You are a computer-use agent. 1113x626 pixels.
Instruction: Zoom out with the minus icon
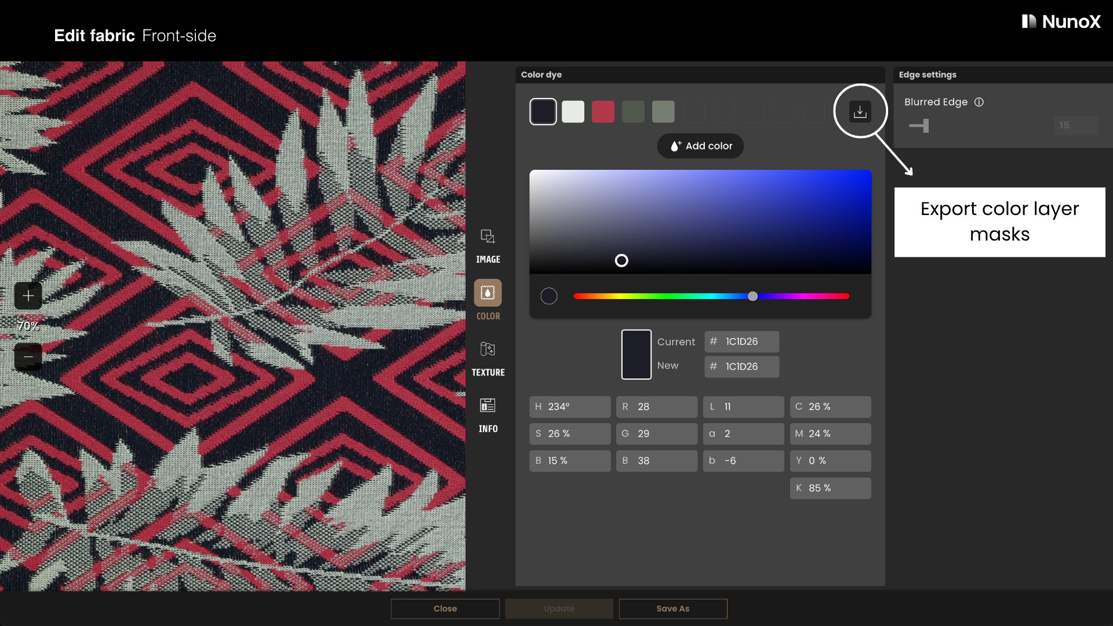[28, 356]
